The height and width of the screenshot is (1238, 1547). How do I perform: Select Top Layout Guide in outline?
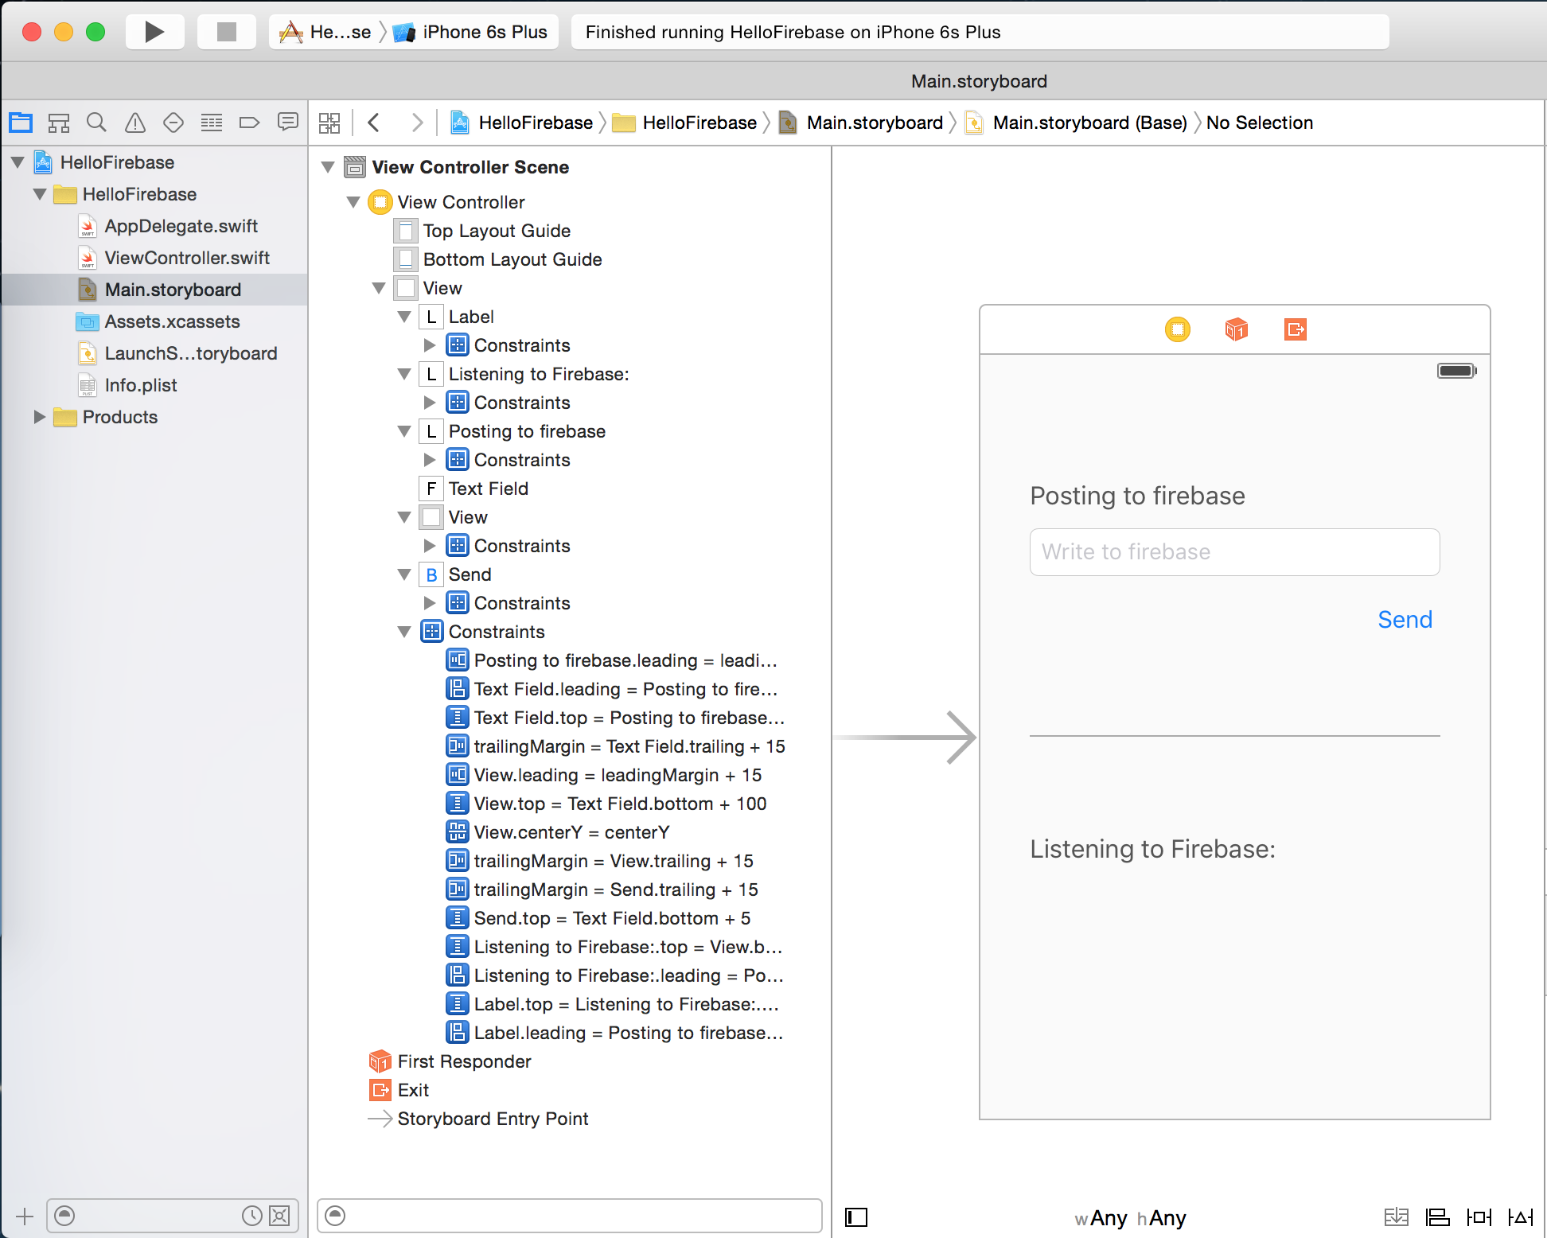tap(497, 231)
